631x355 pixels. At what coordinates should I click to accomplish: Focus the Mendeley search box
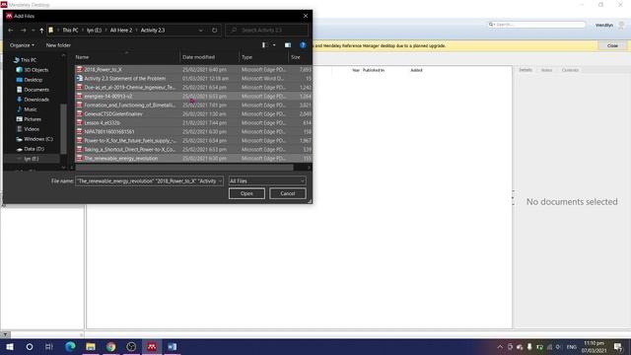pyautogui.click(x=536, y=25)
